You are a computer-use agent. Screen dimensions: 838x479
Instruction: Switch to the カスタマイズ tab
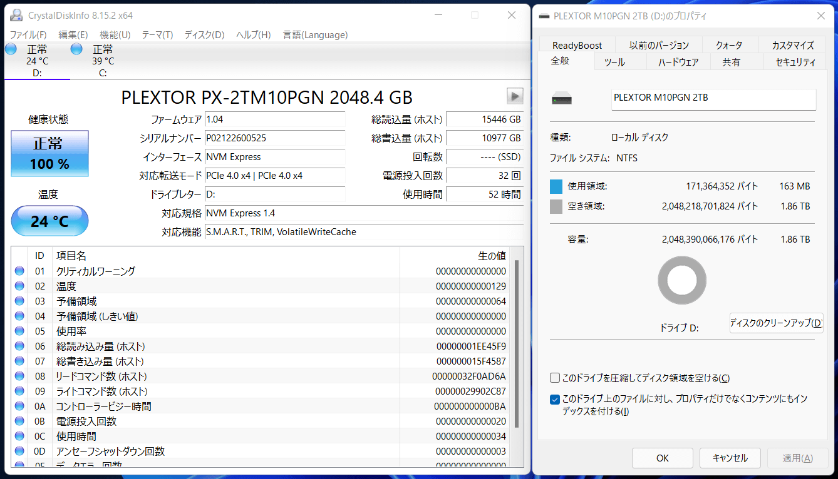(x=793, y=45)
